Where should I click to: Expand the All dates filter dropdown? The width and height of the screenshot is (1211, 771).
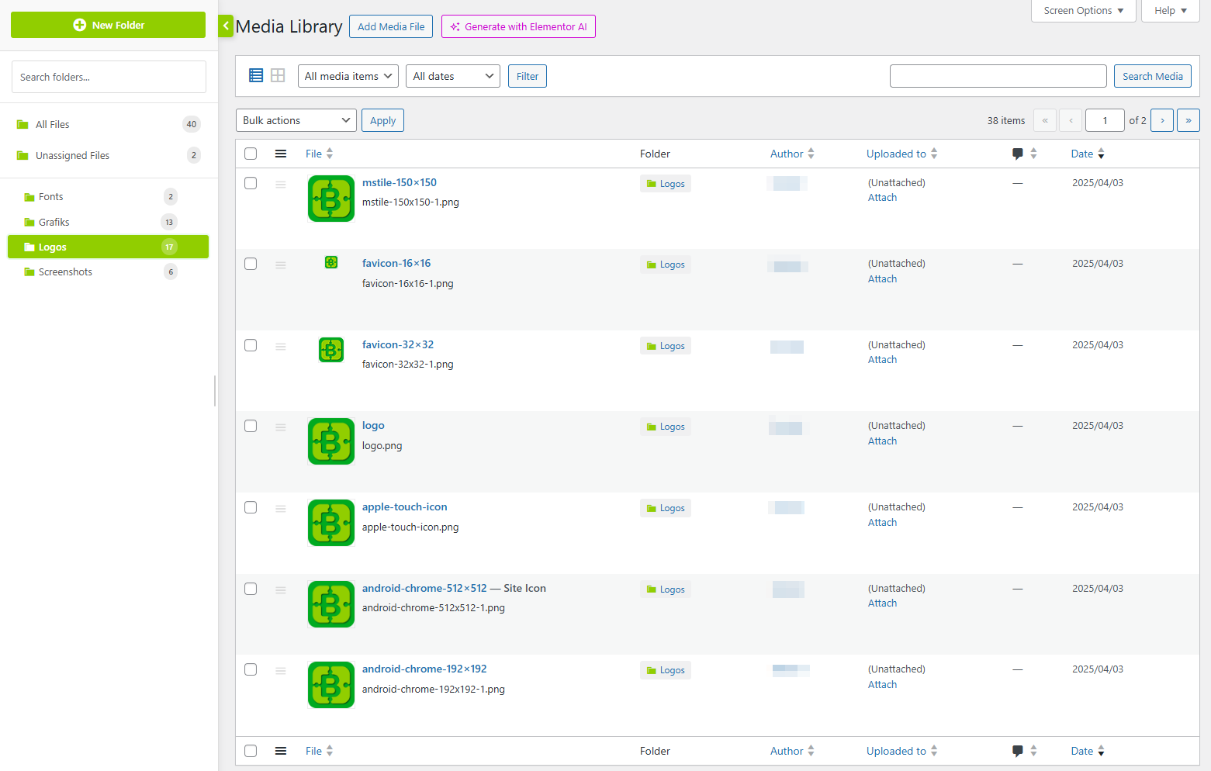point(452,76)
